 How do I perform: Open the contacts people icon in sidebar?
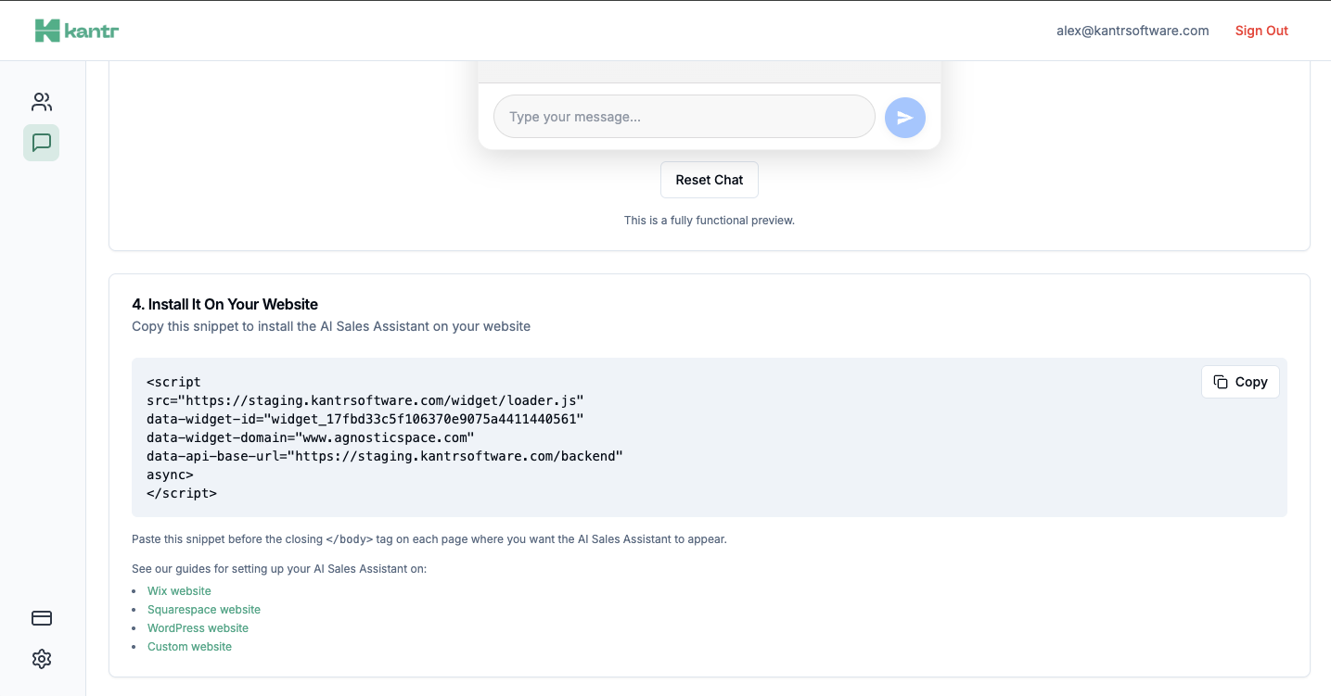coord(42,102)
